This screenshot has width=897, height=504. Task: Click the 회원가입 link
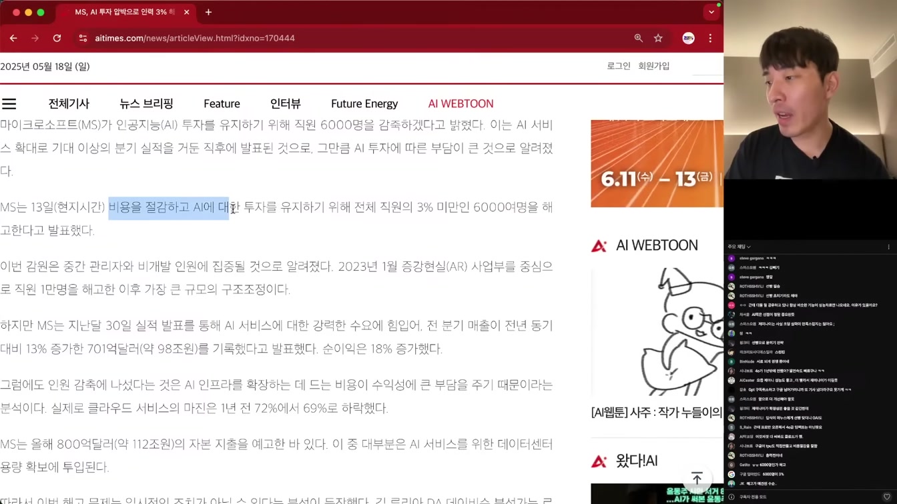pyautogui.click(x=653, y=66)
